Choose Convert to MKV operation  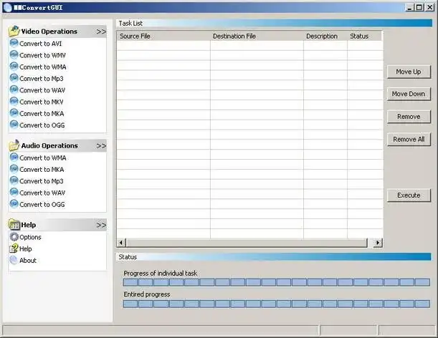coord(42,102)
